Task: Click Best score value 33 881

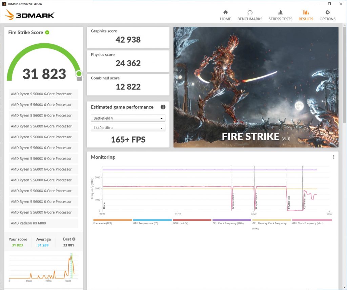Action: (x=68, y=245)
